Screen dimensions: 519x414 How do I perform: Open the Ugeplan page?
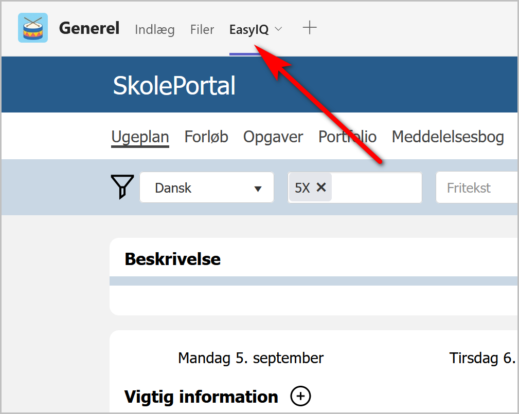click(140, 137)
